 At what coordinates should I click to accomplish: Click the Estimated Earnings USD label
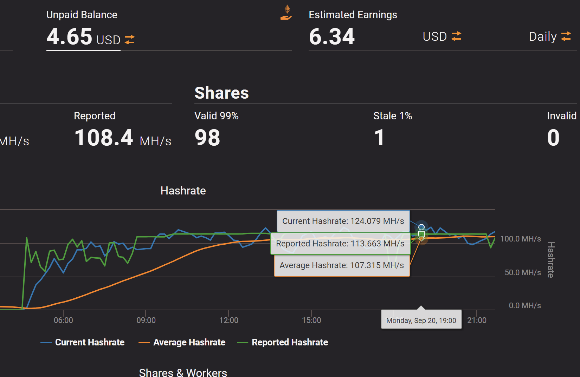tap(434, 37)
